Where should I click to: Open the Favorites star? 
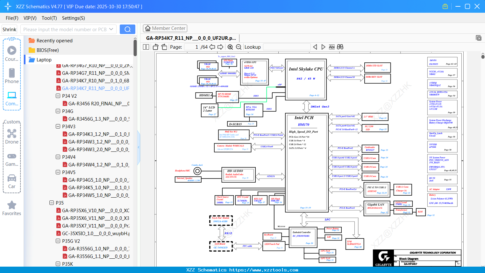[x=12, y=208]
